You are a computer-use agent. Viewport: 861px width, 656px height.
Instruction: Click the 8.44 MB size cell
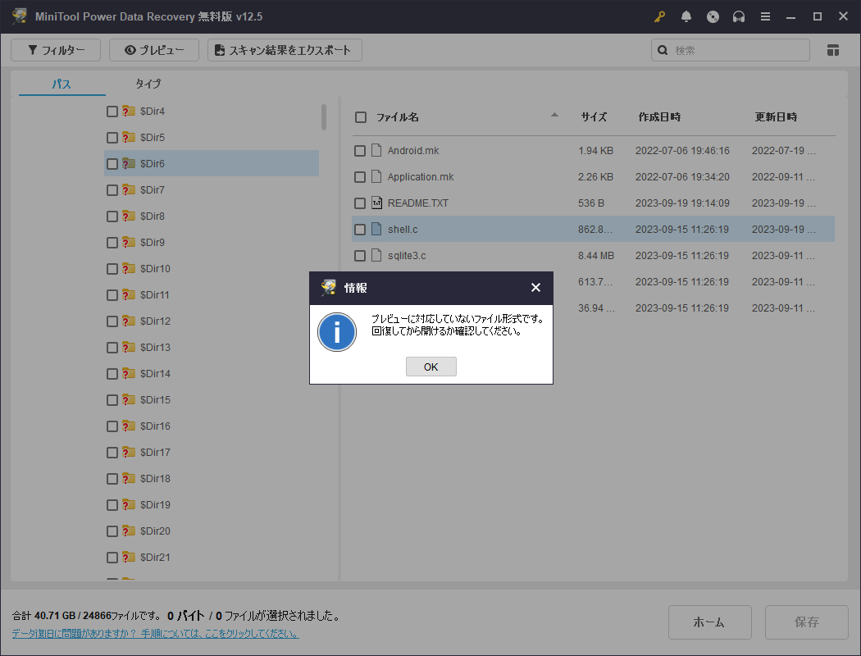click(x=596, y=256)
